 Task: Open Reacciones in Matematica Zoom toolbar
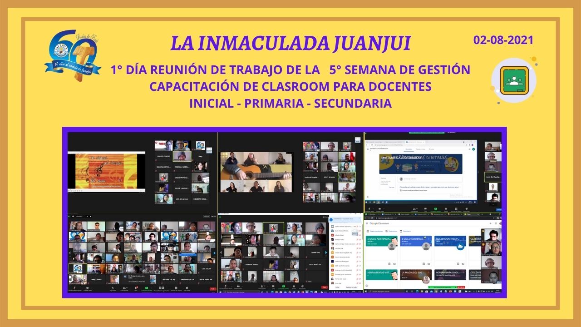467,209
